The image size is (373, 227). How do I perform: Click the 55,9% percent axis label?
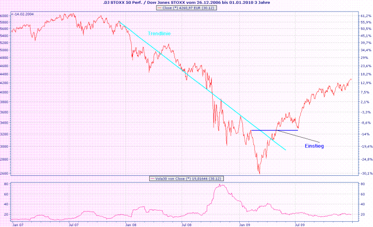tap(366, 22)
